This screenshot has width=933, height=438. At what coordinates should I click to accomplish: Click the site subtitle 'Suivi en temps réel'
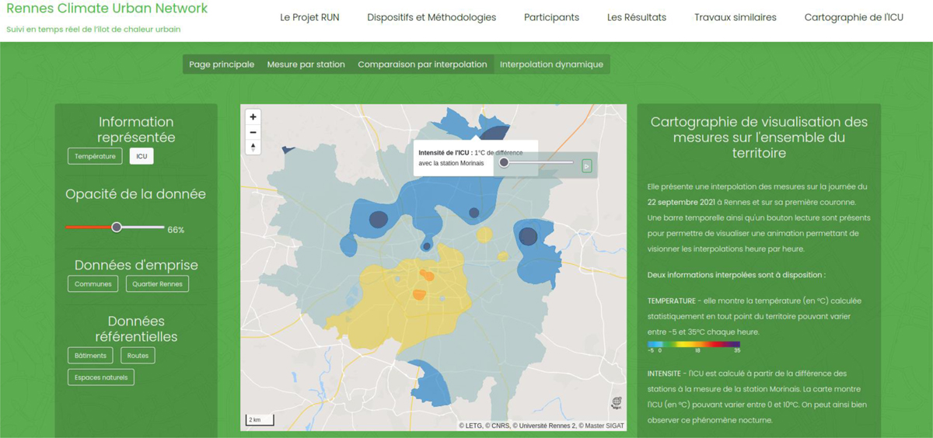[x=93, y=30]
